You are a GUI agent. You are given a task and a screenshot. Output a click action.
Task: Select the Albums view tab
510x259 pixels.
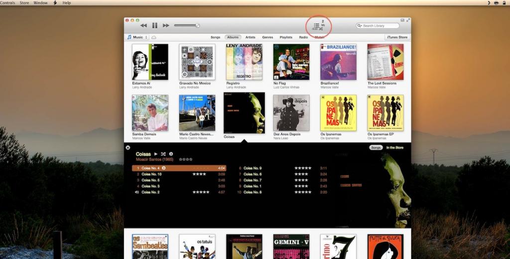(233, 37)
